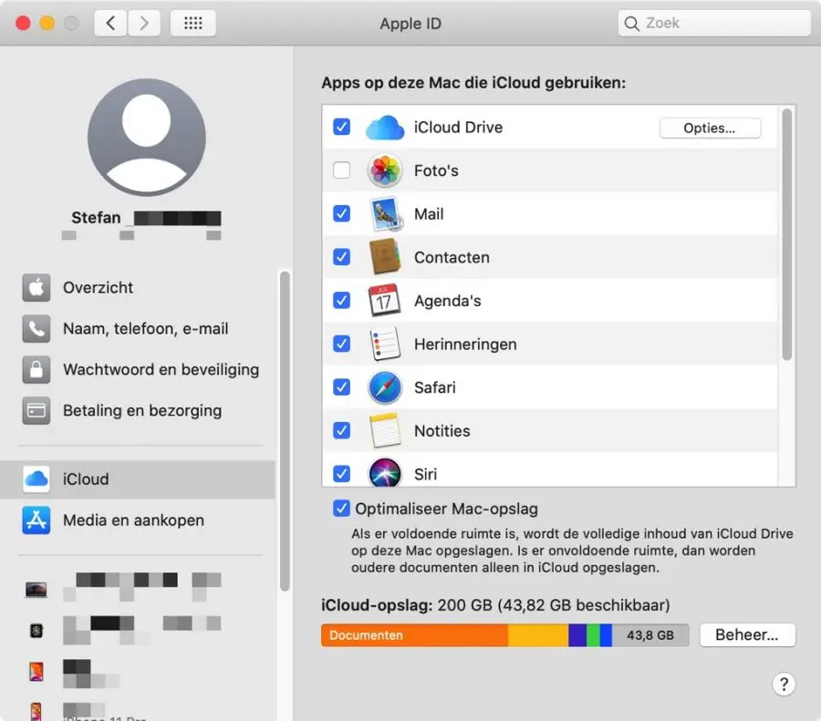Click the Contacten address book icon
821x721 pixels.
coord(385,257)
